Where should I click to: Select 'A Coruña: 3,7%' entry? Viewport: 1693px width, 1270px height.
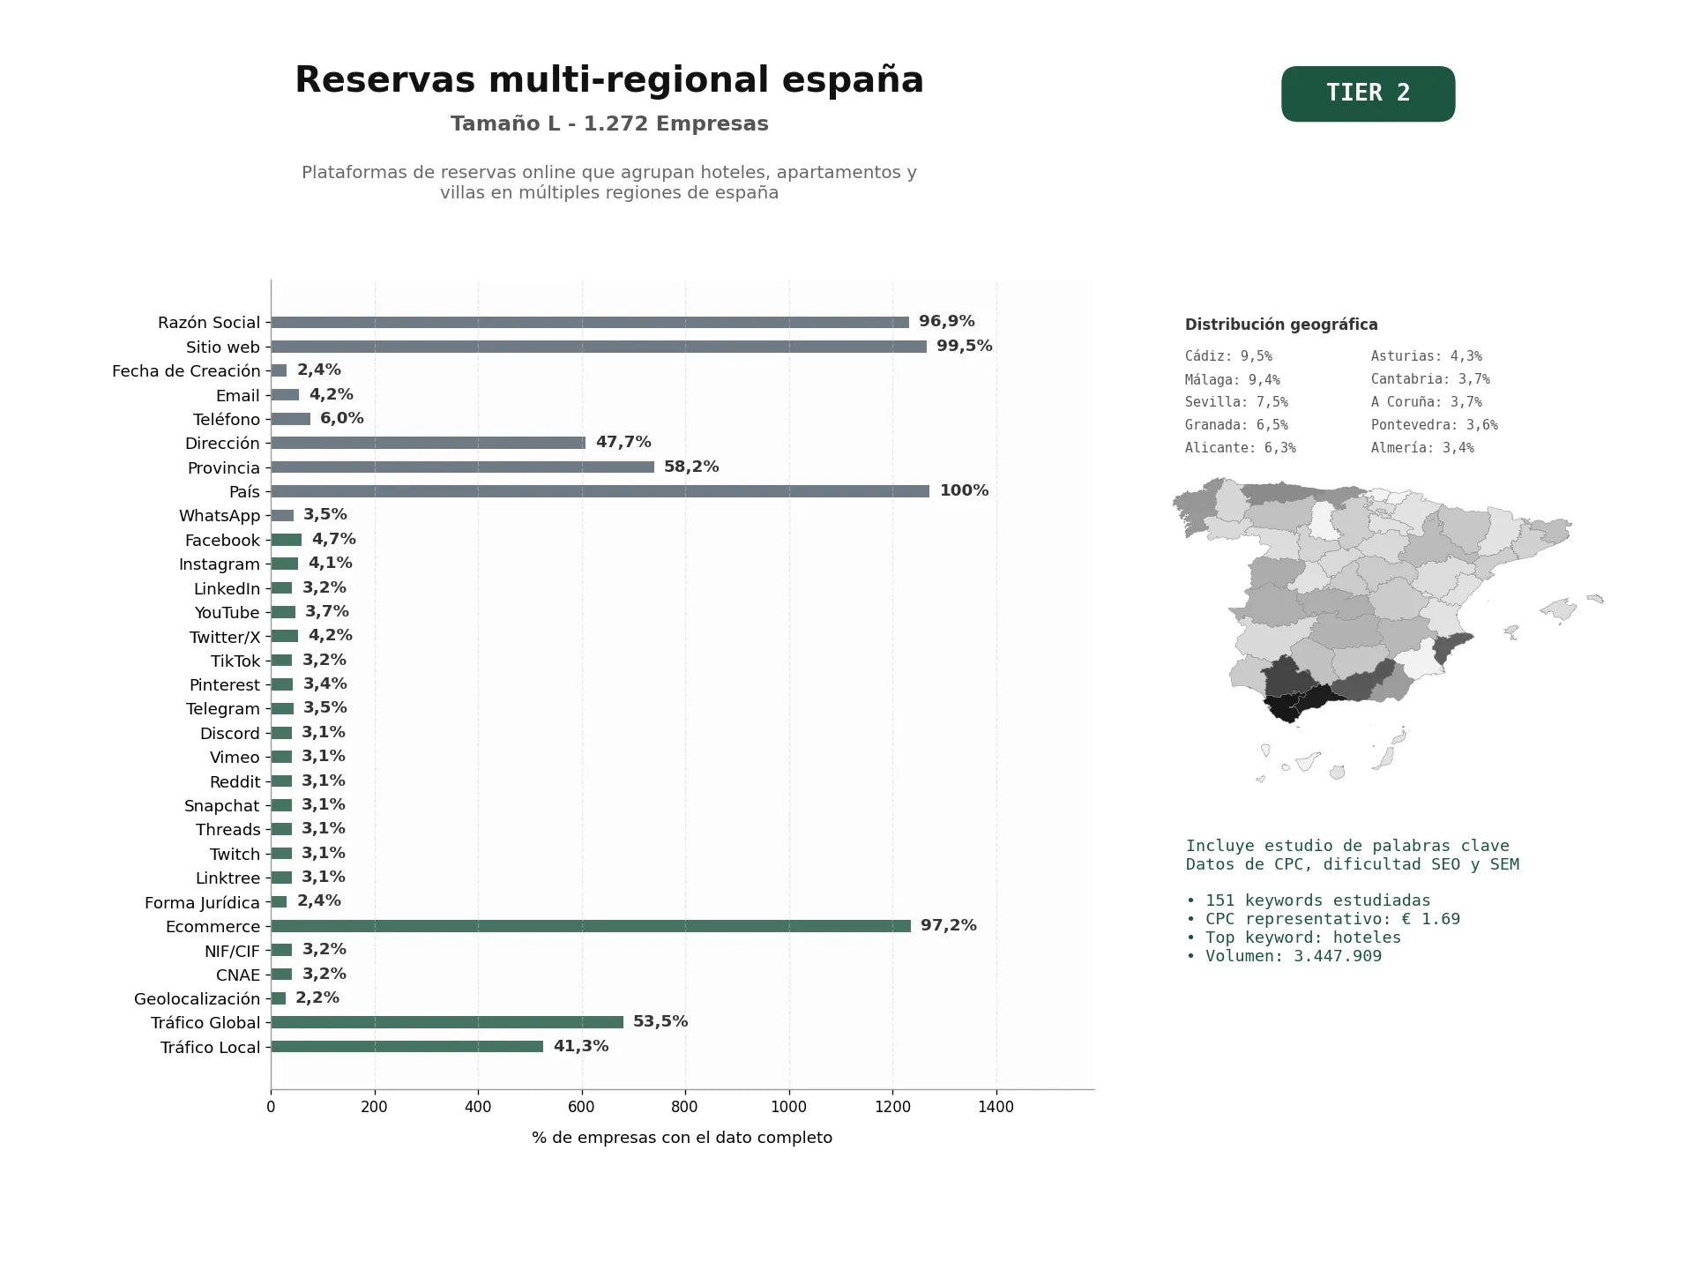click(x=1427, y=402)
